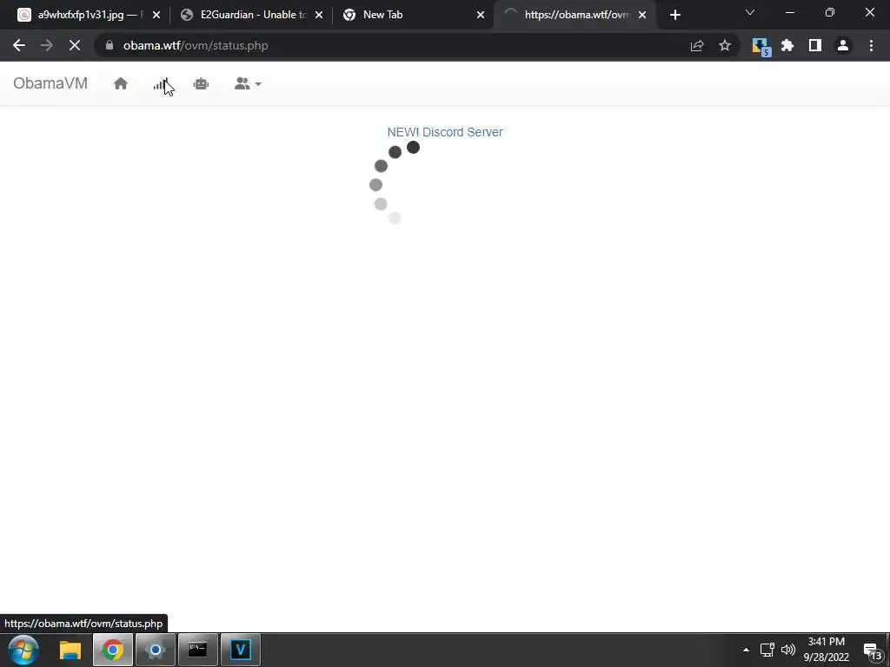This screenshot has width=890, height=667.
Task: Show hidden system tray icons
Action: [x=746, y=650]
